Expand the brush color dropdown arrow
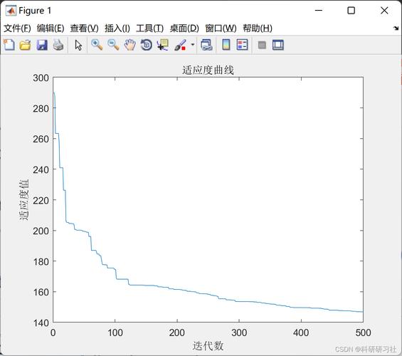 [x=193, y=45]
